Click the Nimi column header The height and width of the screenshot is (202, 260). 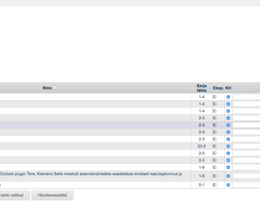[x=47, y=88]
